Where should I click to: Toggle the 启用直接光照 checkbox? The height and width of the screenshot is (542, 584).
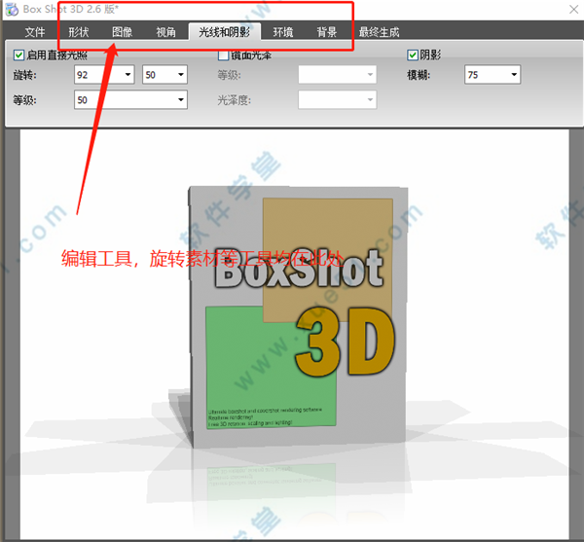[18, 55]
